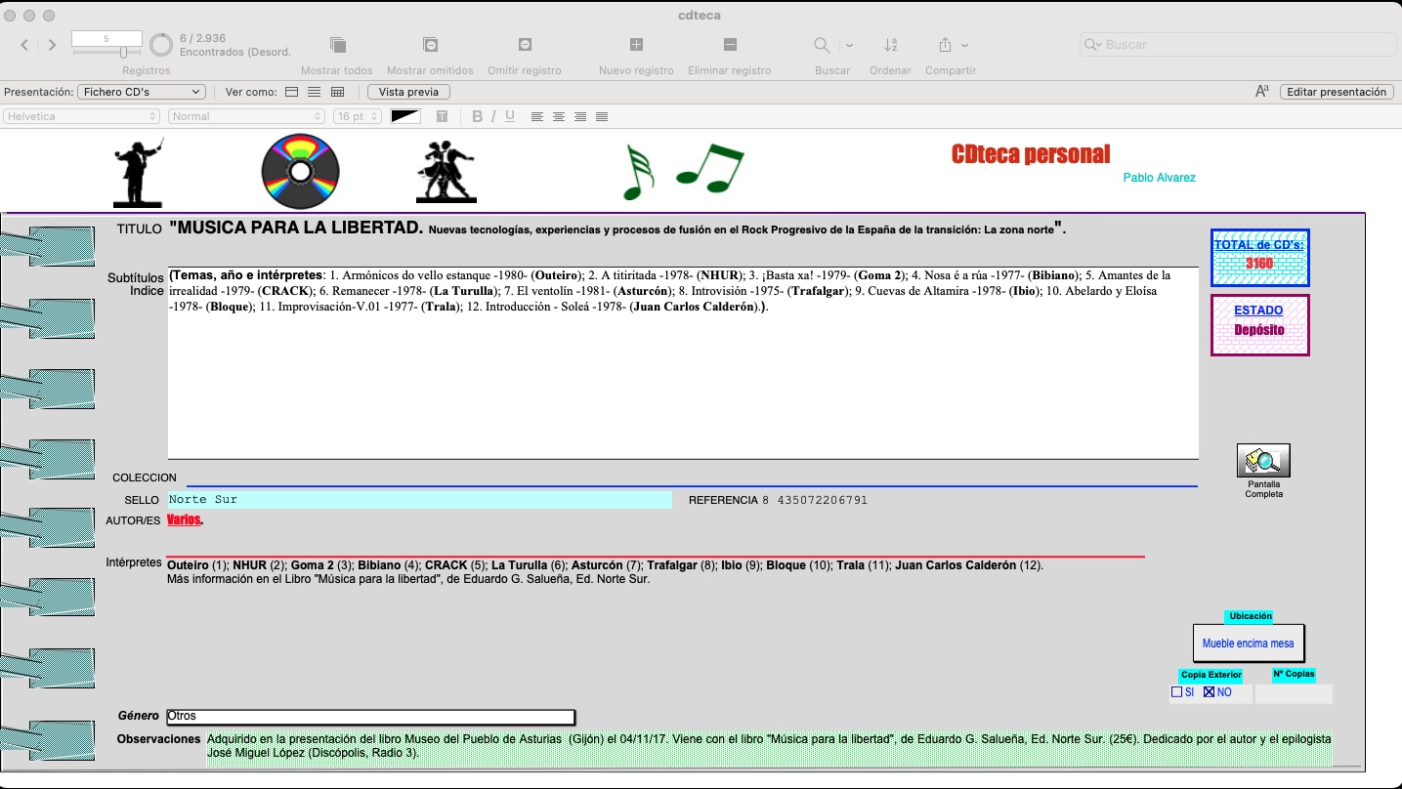Click the Ordenar sort icon

890,45
